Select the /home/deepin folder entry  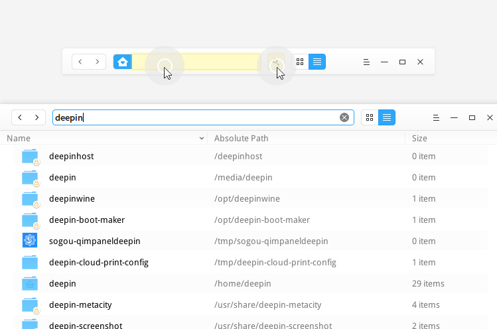(251, 284)
